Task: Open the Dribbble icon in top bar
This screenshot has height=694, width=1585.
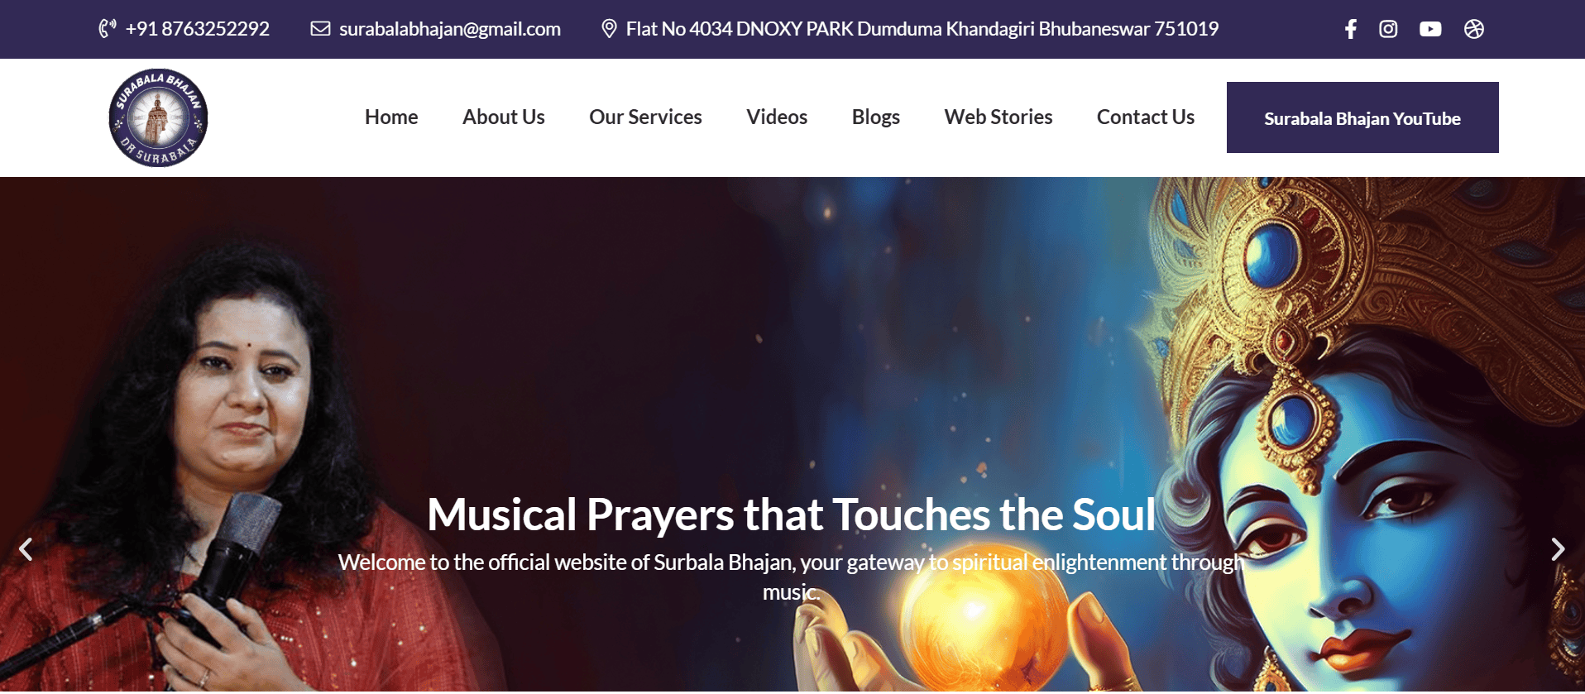Action: point(1473,29)
